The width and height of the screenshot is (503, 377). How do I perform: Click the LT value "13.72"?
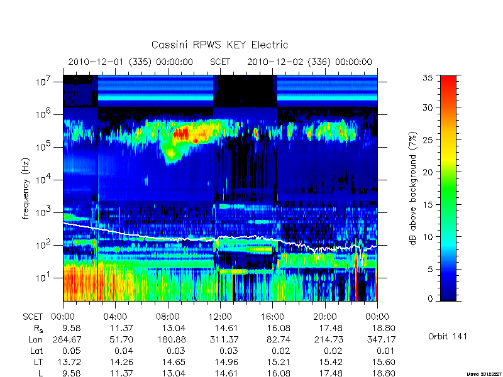(x=69, y=362)
